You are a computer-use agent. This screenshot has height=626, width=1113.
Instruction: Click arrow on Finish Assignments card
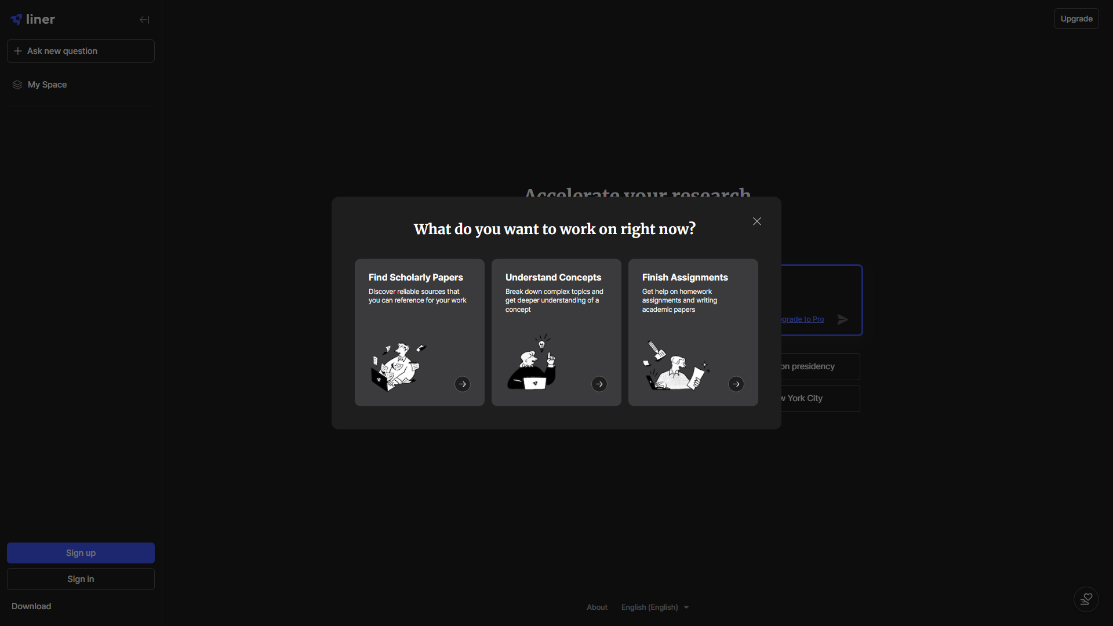coord(736,384)
